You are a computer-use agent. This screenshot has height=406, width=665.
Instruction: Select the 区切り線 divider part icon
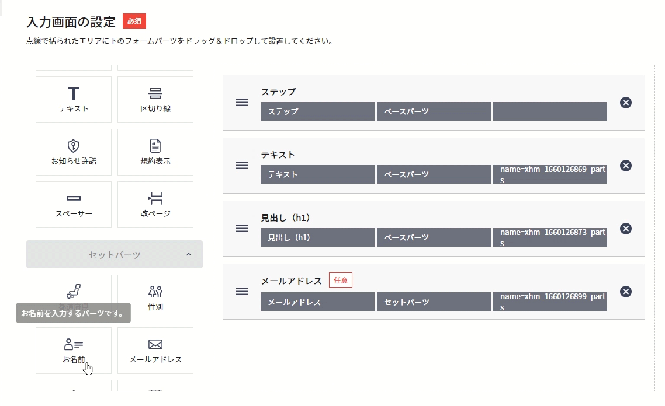tap(155, 99)
